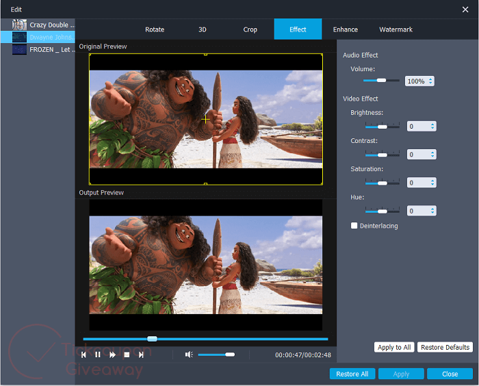Click the top-middle crop frame handle
The height and width of the screenshot is (386, 479).
click(x=205, y=54)
